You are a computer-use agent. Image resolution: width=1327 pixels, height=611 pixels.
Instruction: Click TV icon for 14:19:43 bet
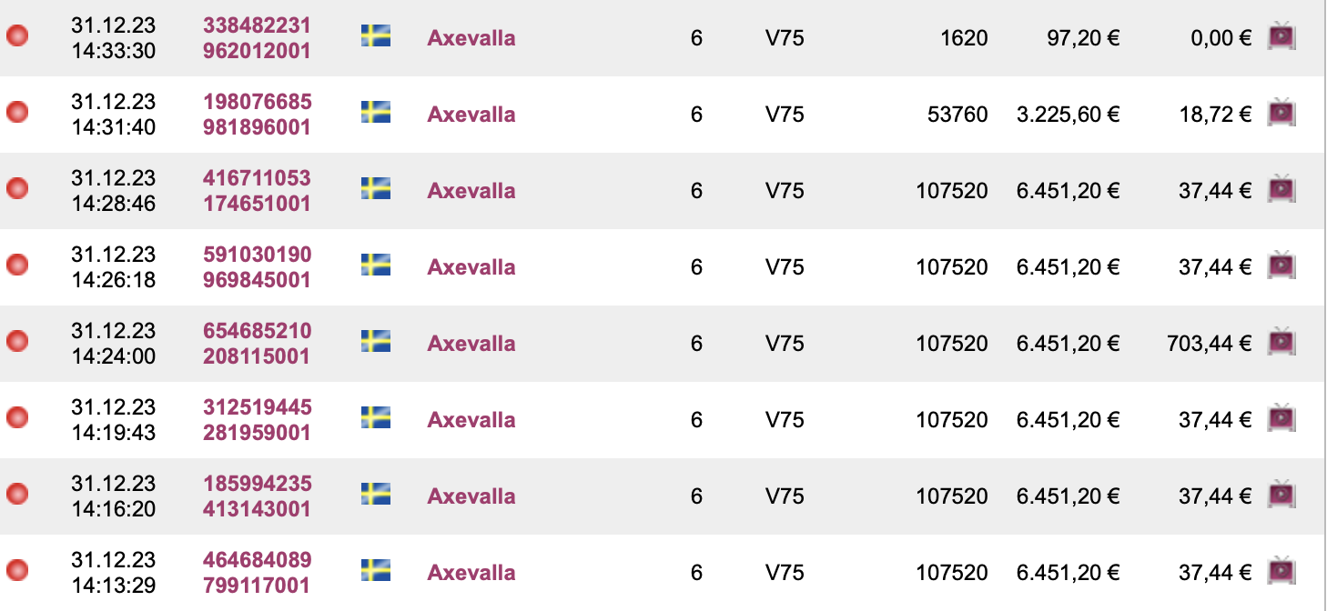(x=1281, y=418)
